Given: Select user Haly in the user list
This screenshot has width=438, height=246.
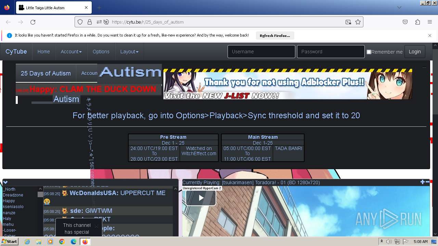Looking at the screenshot, I should [x=7, y=219].
